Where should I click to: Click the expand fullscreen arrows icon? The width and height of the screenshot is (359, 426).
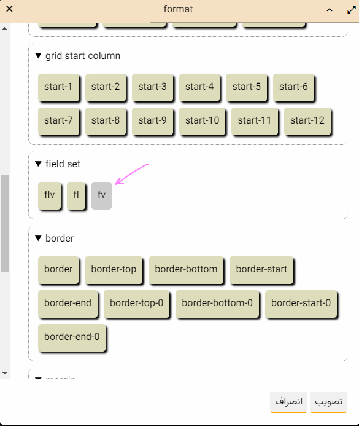click(x=352, y=10)
